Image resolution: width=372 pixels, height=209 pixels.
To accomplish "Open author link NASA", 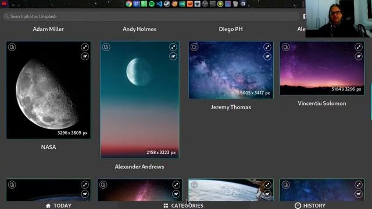I will click(48, 147).
